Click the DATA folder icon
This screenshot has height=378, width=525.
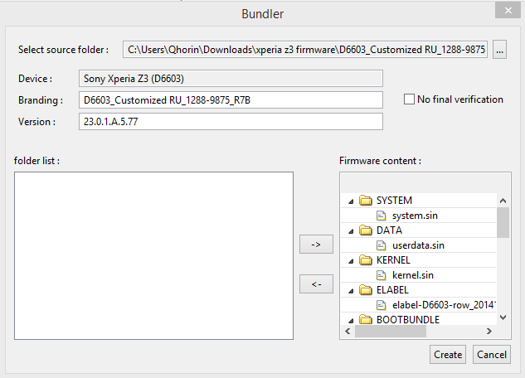365,230
